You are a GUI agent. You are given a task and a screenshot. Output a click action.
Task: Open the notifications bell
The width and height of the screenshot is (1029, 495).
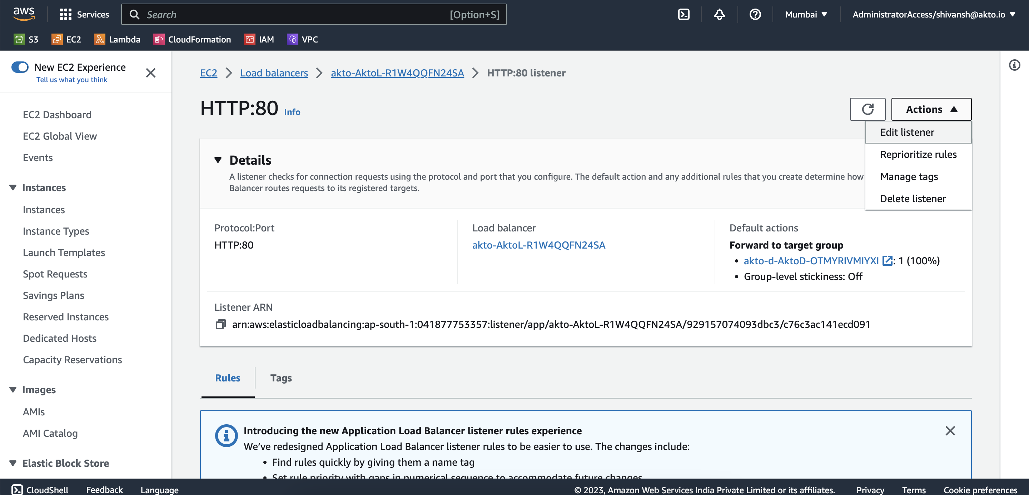(719, 14)
